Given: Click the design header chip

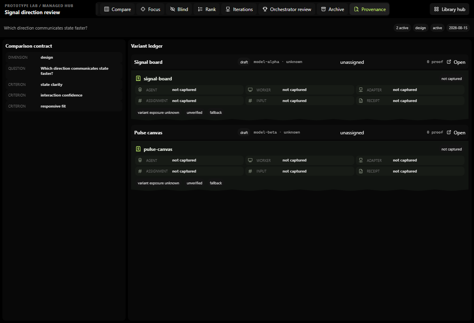Looking at the screenshot, I should [x=421, y=28].
